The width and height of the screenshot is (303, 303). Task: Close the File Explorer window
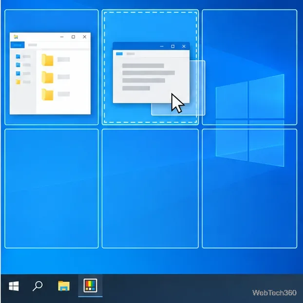[x=84, y=37]
